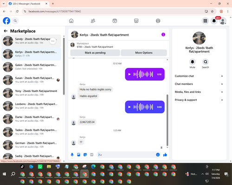The image size is (232, 185).
Task: Open Darke's conversation in the list
Action: click(31, 119)
